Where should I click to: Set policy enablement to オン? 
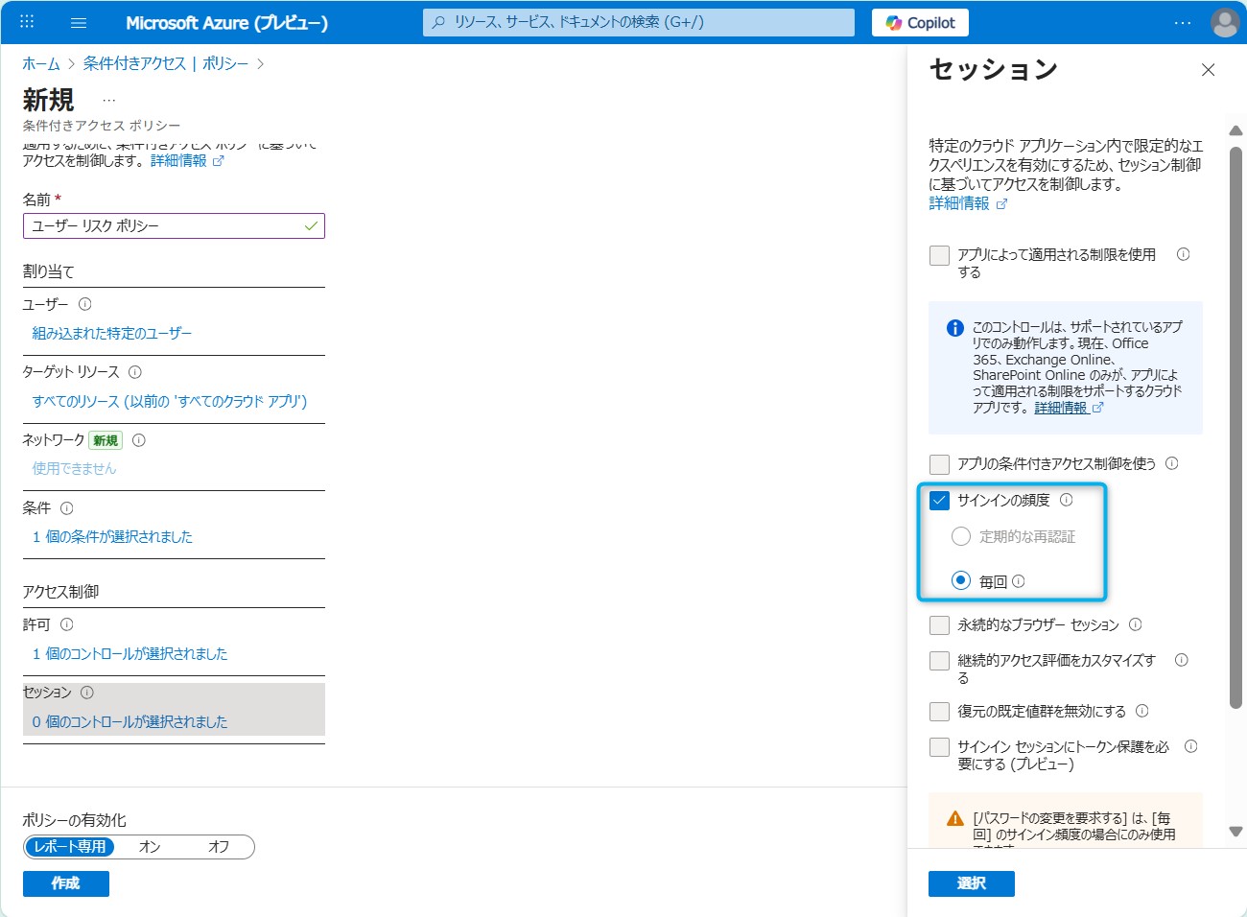(x=150, y=847)
